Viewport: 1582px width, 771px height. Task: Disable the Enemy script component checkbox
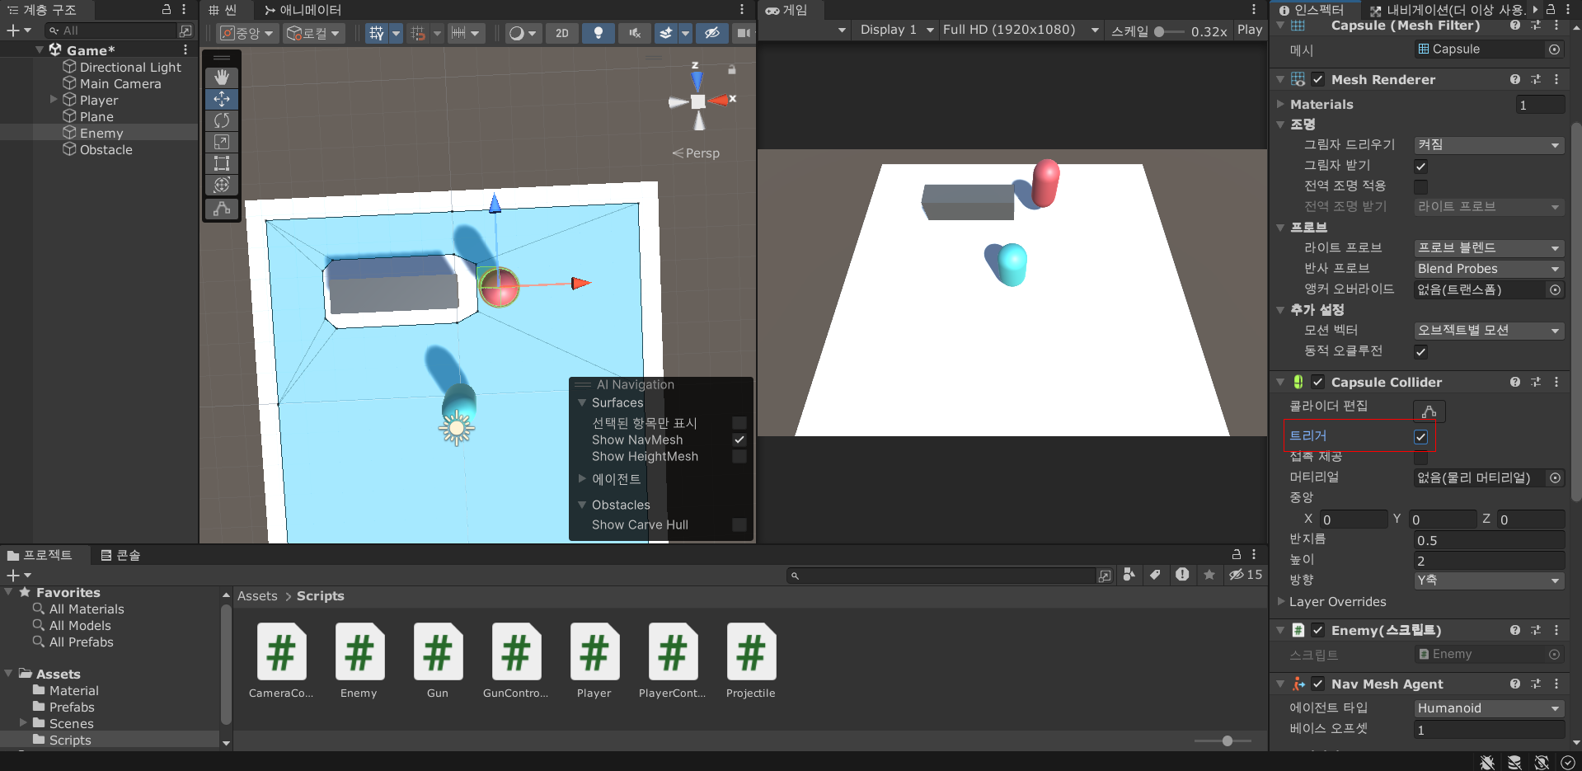(1318, 630)
